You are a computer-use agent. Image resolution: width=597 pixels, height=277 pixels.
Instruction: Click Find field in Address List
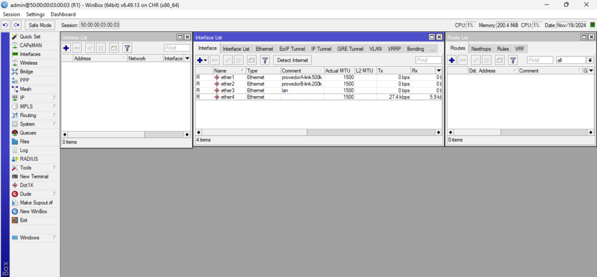[x=177, y=48]
